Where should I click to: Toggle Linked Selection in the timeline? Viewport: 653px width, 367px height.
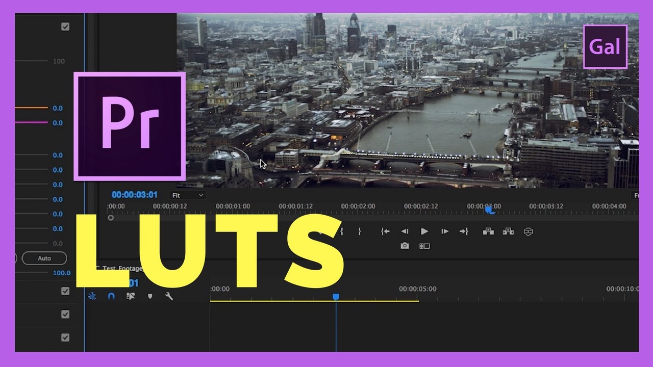pyautogui.click(x=131, y=296)
